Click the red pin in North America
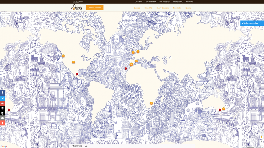 pyautogui.click(x=77, y=74)
